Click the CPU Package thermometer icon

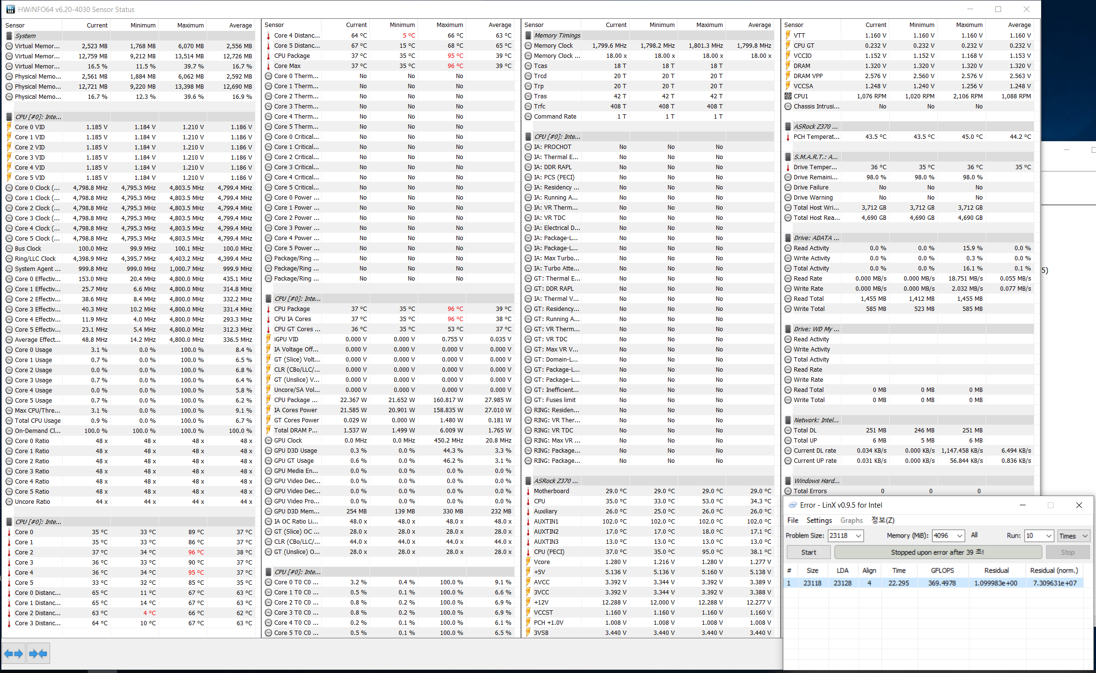pos(268,56)
